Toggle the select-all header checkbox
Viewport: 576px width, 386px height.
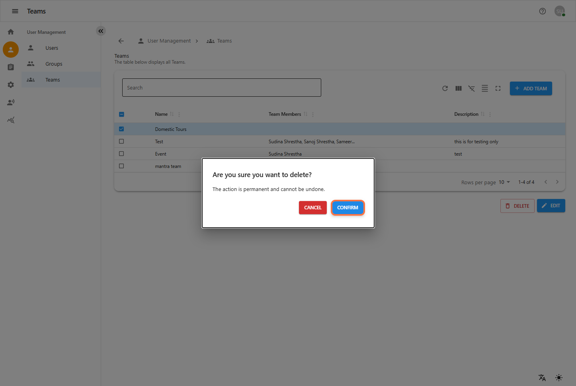point(121,114)
